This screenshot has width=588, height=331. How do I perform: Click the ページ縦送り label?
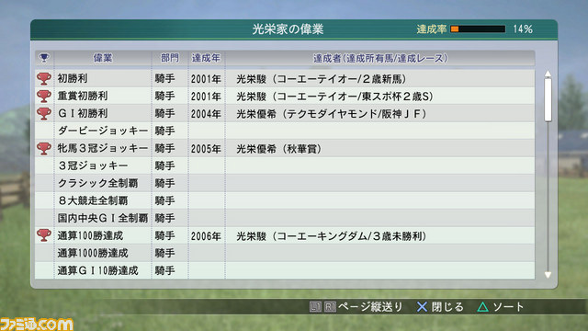(x=370, y=307)
